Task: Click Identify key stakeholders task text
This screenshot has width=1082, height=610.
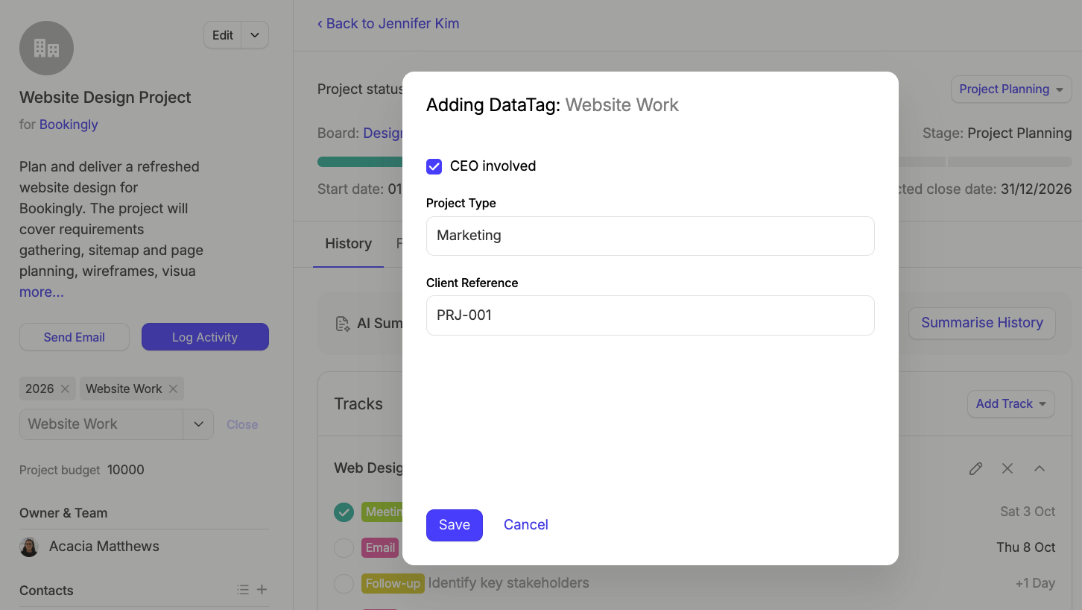Action: point(509,583)
